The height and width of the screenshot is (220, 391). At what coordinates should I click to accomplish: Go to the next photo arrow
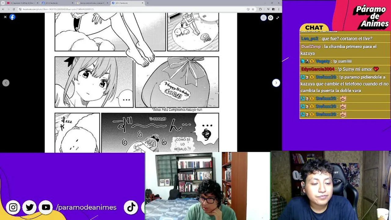tap(276, 83)
